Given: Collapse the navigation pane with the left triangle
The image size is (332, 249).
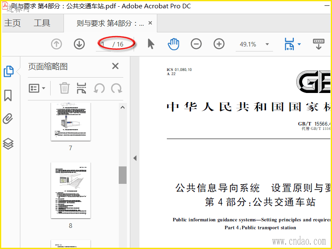Looking at the screenshot, I should (135, 158).
